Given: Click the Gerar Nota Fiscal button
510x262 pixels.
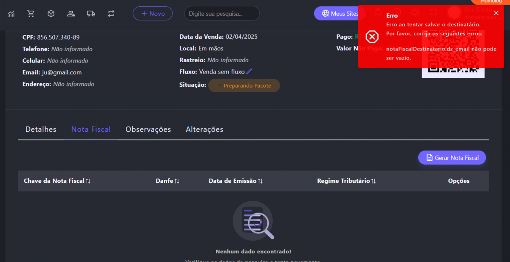Looking at the screenshot, I should (x=452, y=158).
